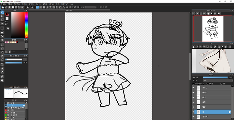The height and width of the screenshot is (120, 234).
Task: Click the white background color swatch
Action: pos(7,18)
